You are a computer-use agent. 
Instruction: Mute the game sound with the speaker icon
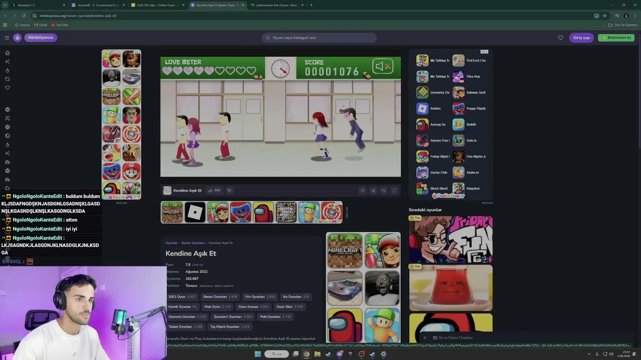383,66
